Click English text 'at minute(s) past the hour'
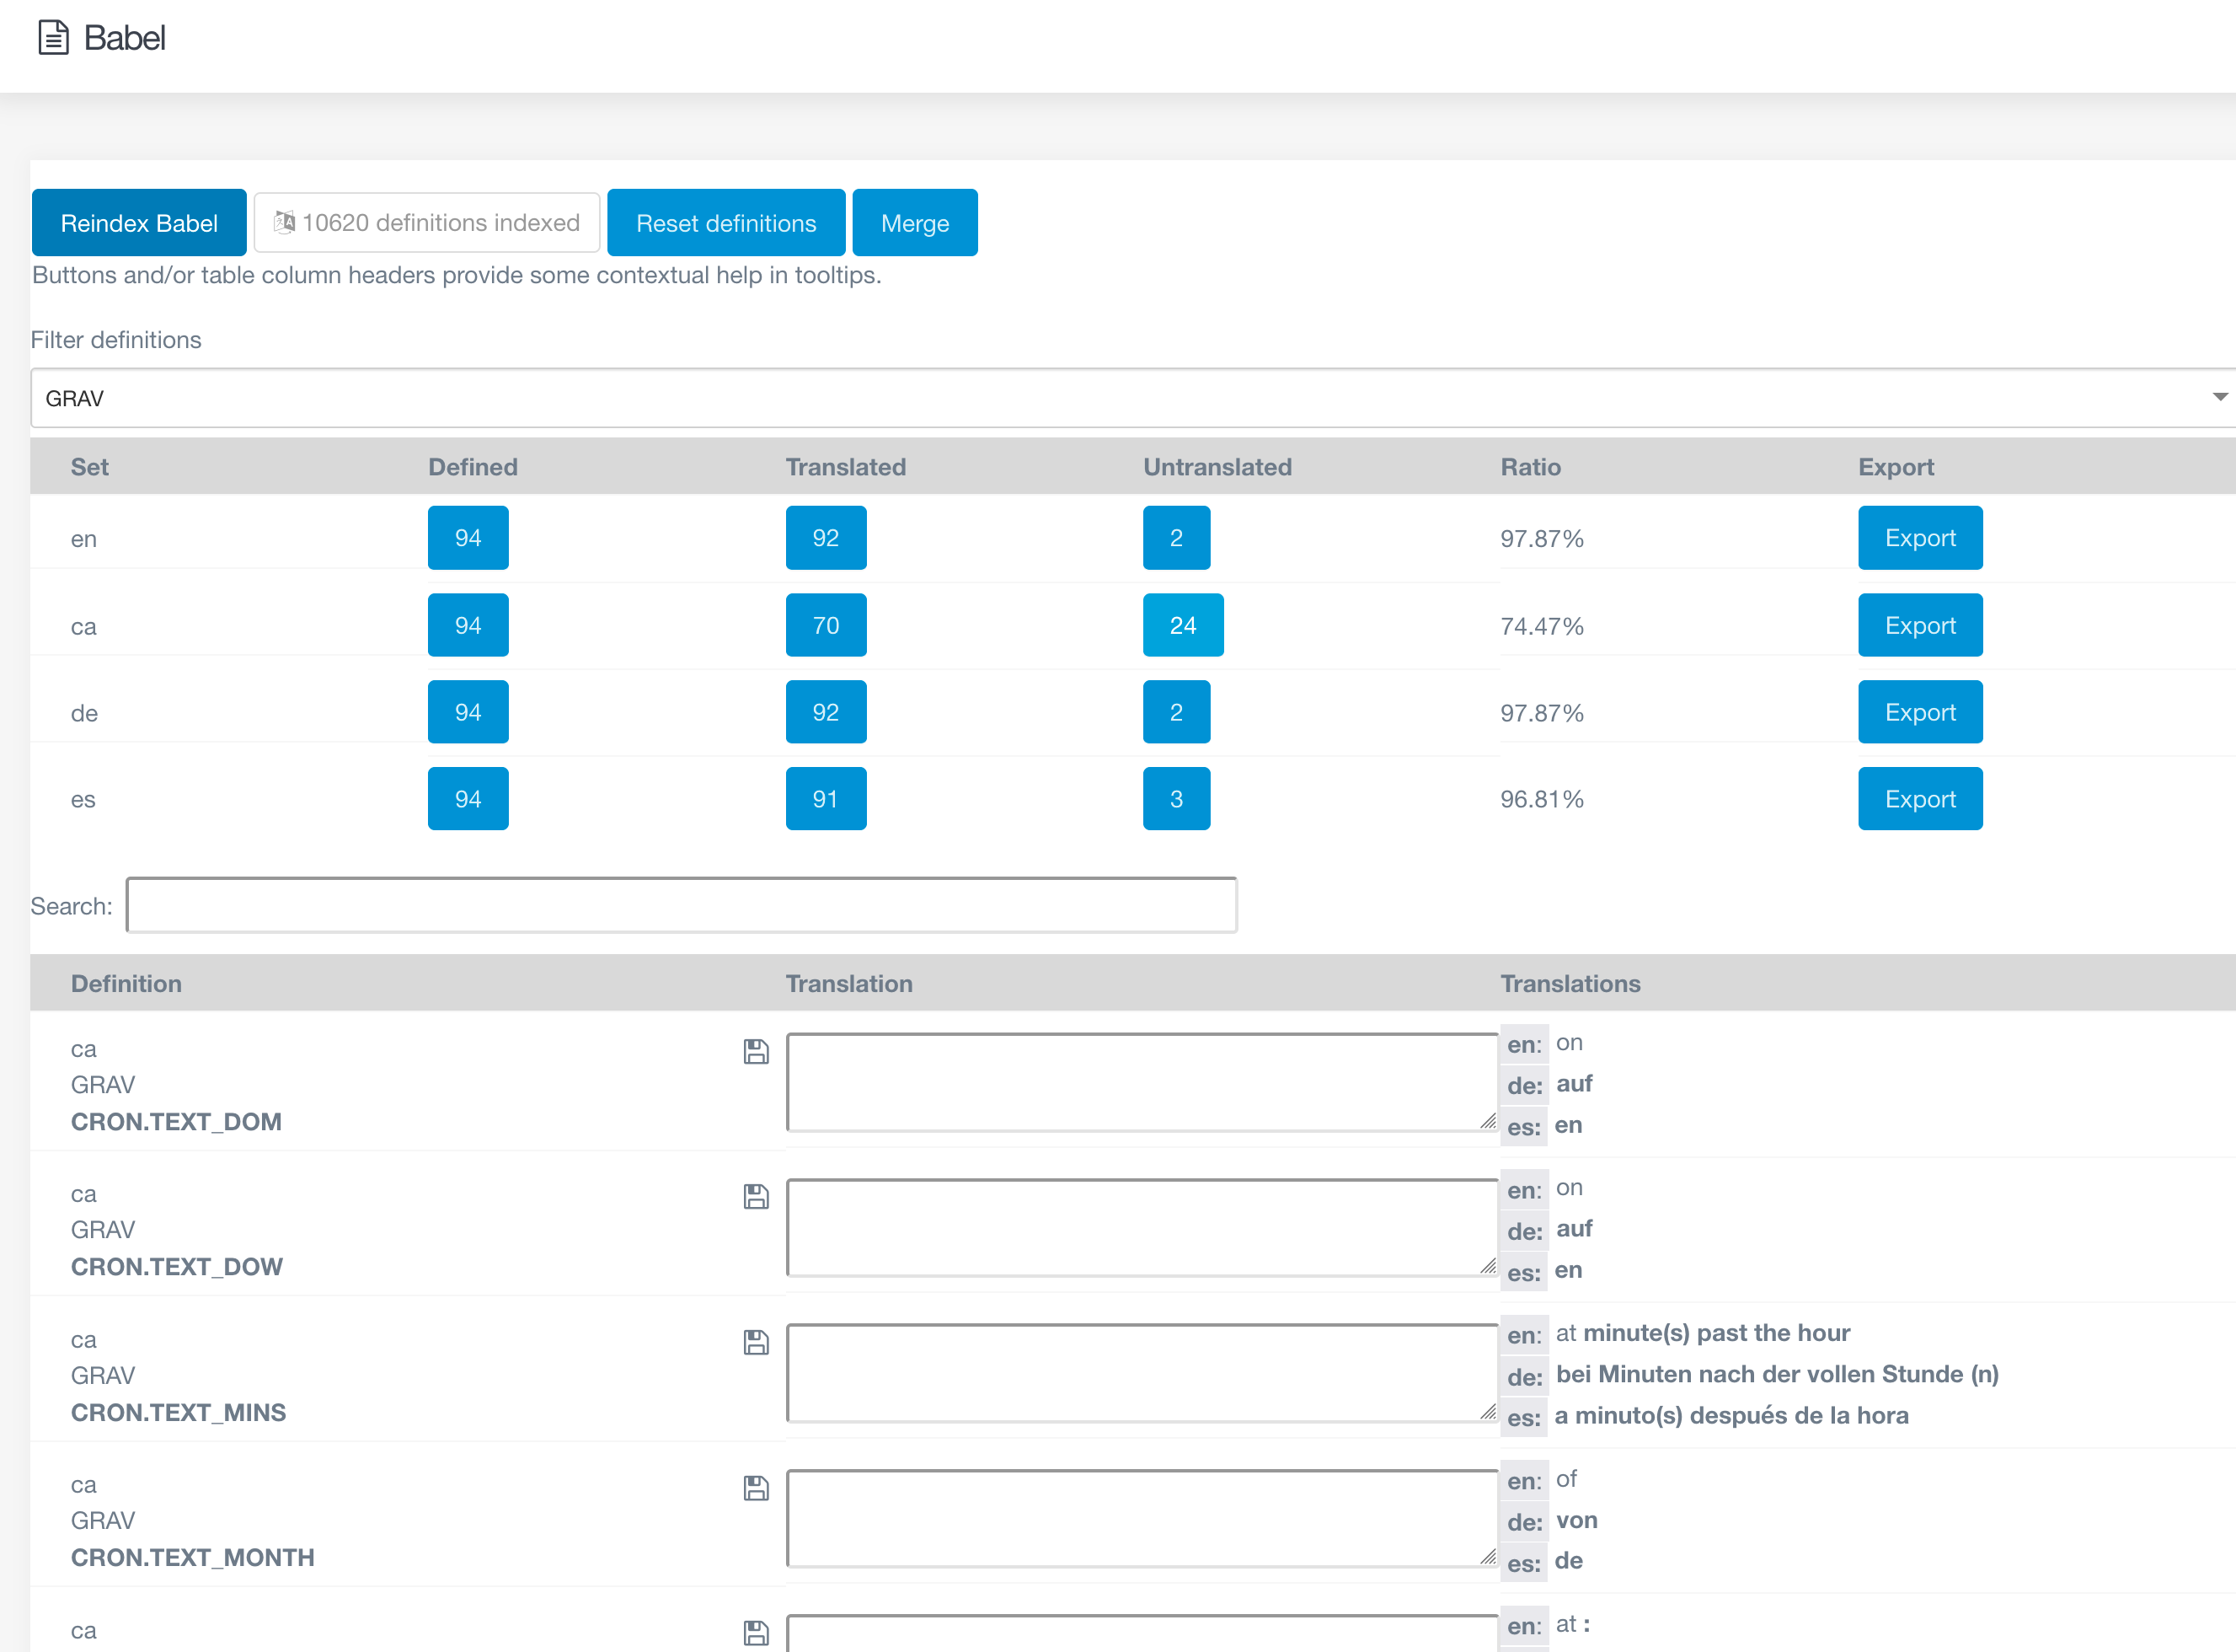This screenshot has height=1652, width=2236. [x=1704, y=1333]
